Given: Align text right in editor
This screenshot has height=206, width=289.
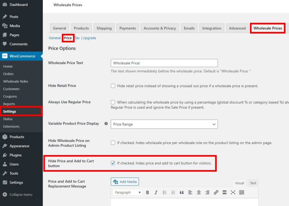Looking at the screenshot, I should tap(207, 192).
